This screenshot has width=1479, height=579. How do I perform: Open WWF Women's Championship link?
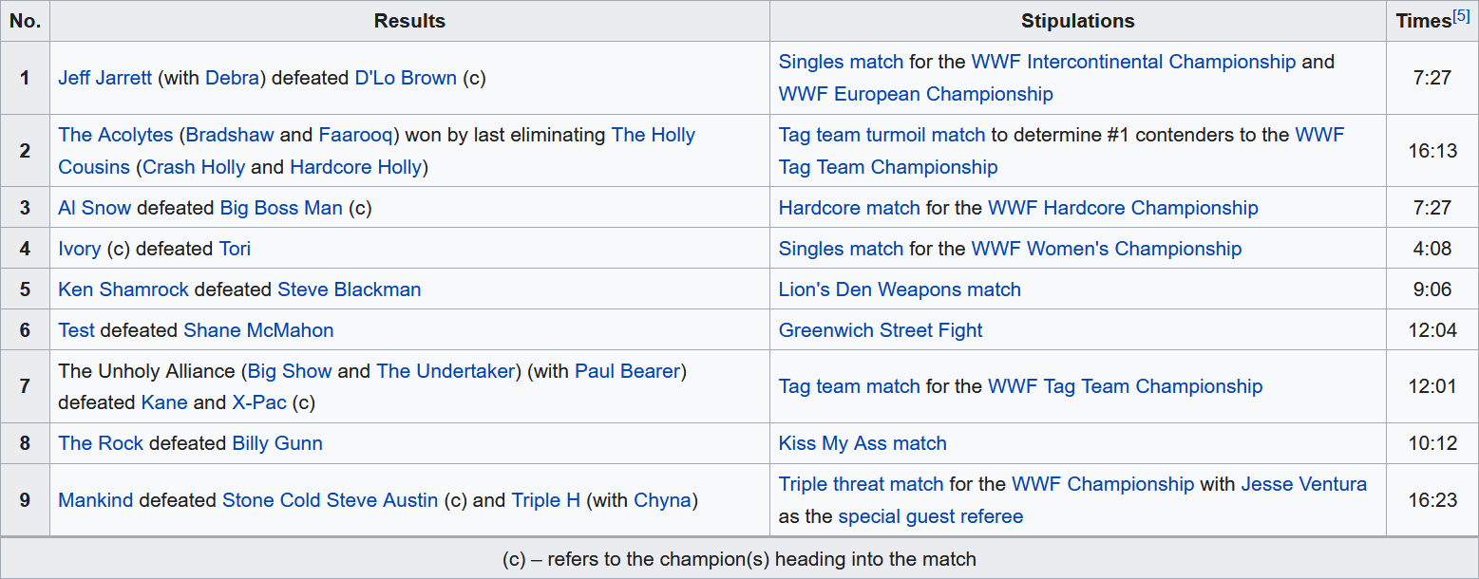(x=1106, y=249)
